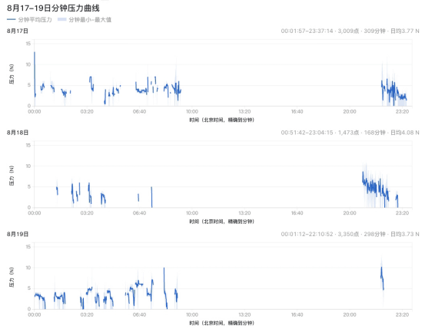The width and height of the screenshot is (425, 332).
Task: Toggle the 分钟最小–最大值 legend series
Action: 85,19
